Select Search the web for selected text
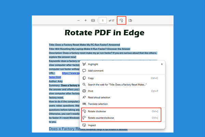Viewport: 205px width, 137px height. coord(122,85)
